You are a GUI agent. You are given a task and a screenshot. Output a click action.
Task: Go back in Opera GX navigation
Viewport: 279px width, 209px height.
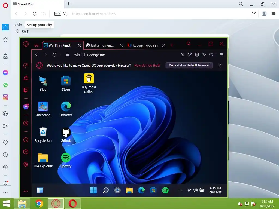coord(37,55)
